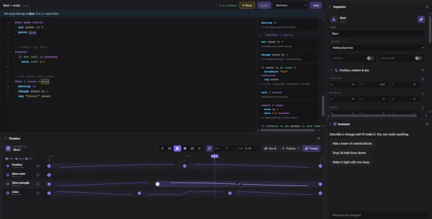Screen dimensions: 432x219
Task: Close the Timeline panel
Action: coord(319,139)
